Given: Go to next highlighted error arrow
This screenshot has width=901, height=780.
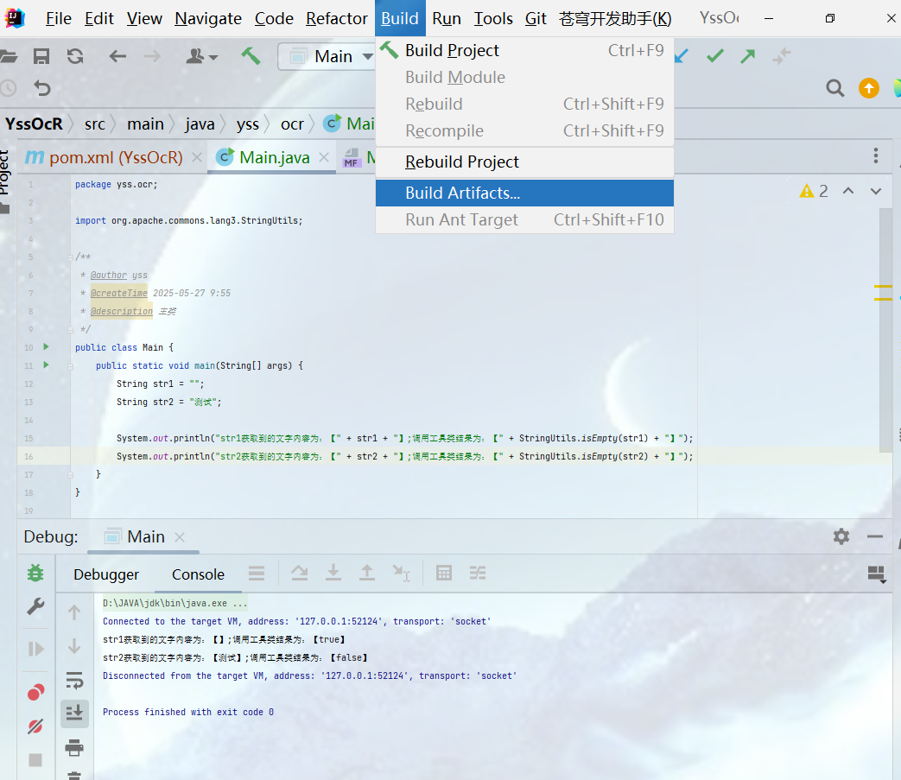Looking at the screenshot, I should 876,191.
